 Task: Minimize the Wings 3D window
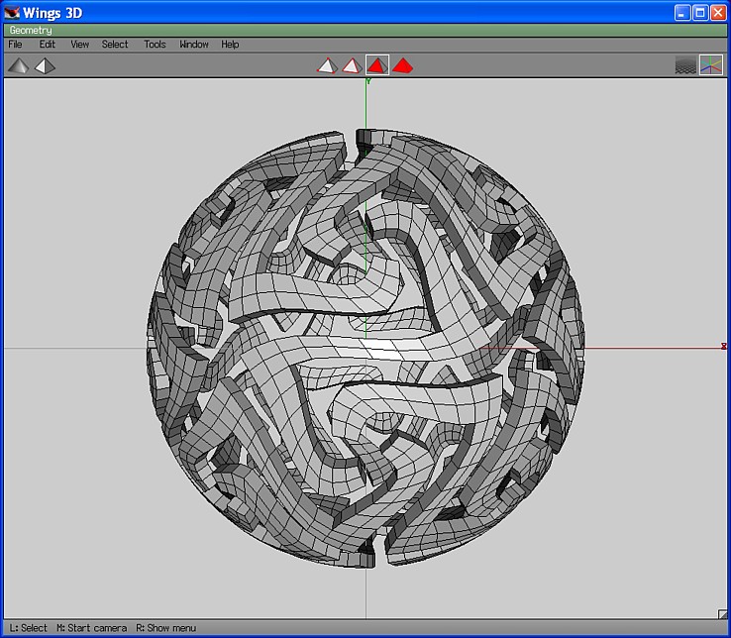(x=682, y=13)
